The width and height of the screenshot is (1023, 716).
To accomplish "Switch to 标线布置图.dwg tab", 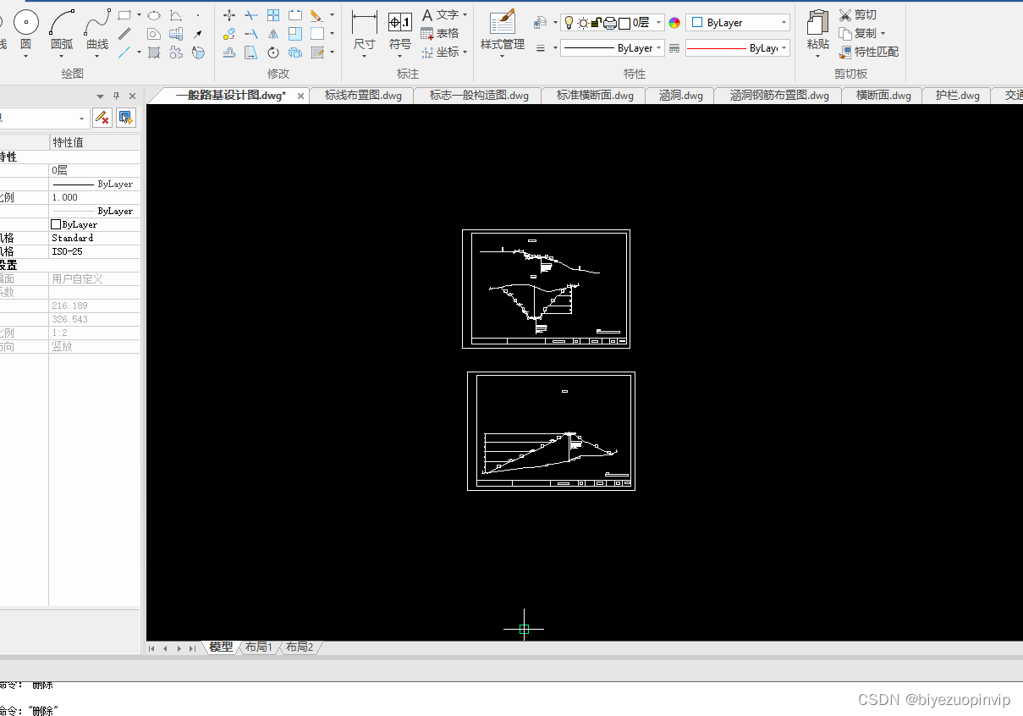I will click(x=364, y=96).
